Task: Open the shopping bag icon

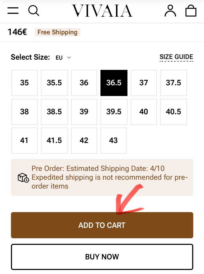Action: [x=191, y=11]
